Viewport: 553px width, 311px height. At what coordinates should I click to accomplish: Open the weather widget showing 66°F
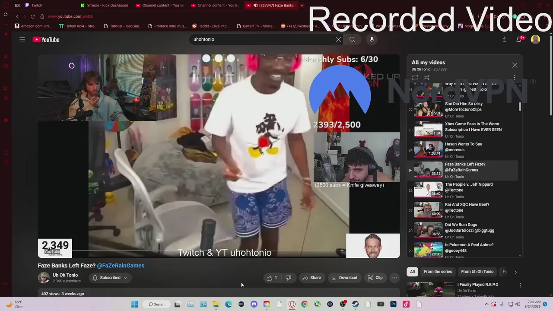pyautogui.click(x=14, y=304)
